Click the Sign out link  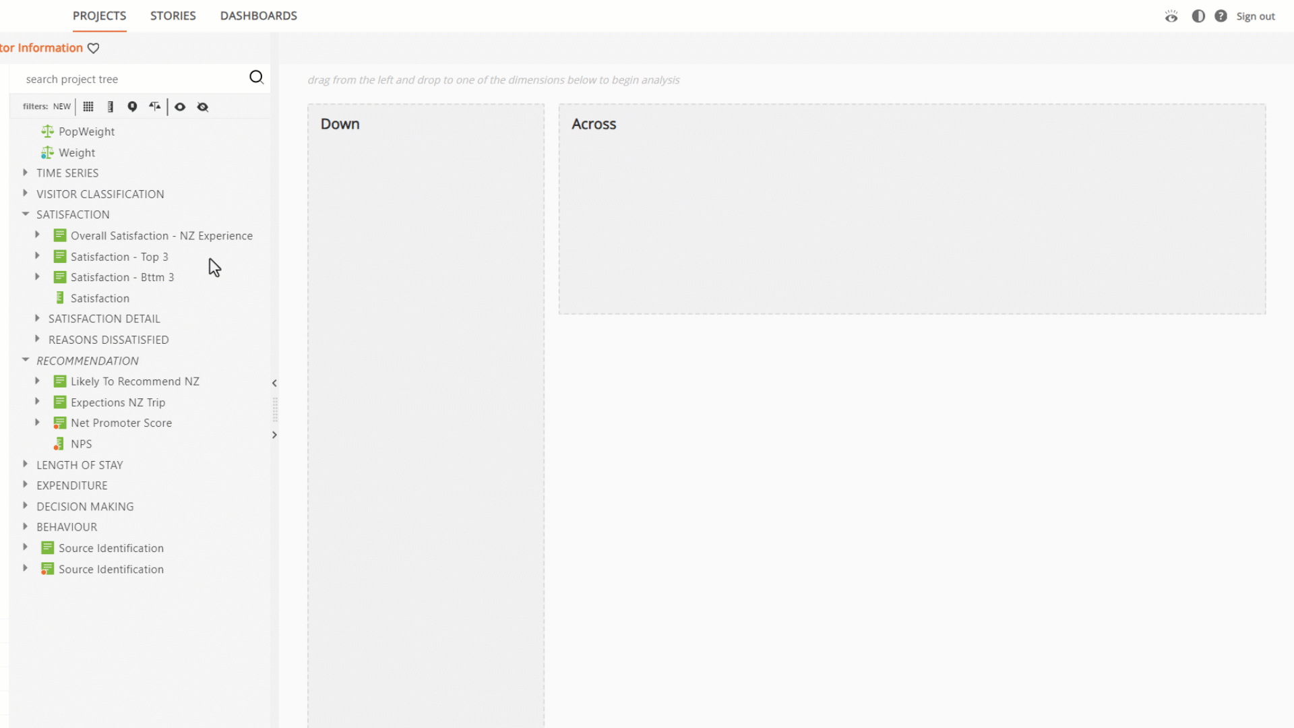pyautogui.click(x=1255, y=16)
